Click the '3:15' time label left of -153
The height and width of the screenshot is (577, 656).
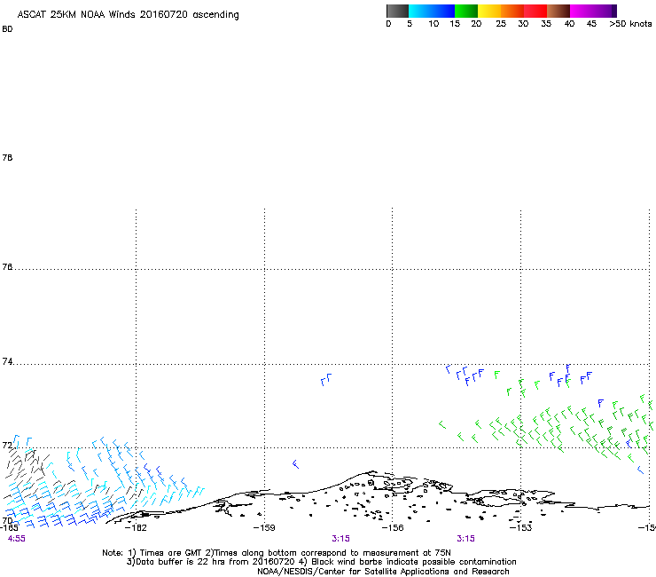[x=465, y=539]
